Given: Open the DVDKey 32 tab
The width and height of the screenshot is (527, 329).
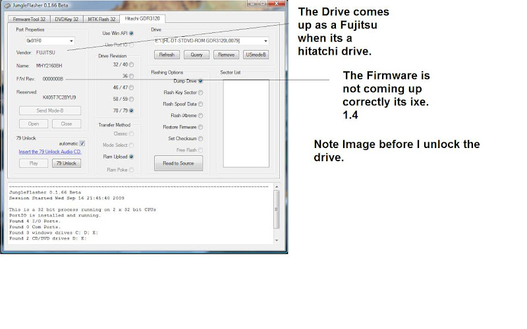Looking at the screenshot, I should click(x=67, y=19).
